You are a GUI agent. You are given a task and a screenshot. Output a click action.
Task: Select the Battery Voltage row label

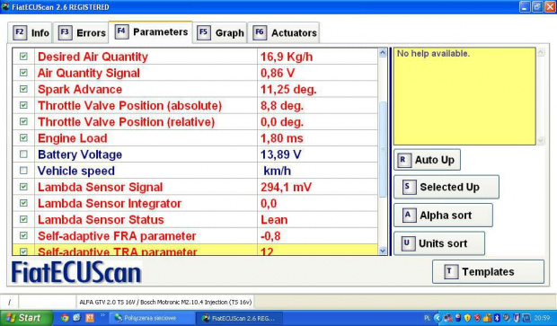coord(80,154)
